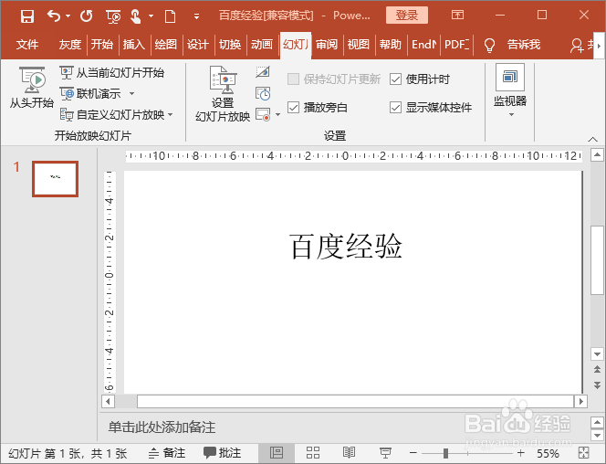This screenshot has width=606, height=464.
Task: Click 自定义幻灯片放映 button
Action: 113,115
